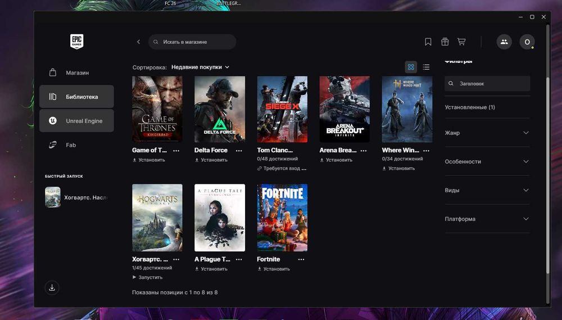This screenshot has height=320, width=562.
Task: Expand the Жанр filter
Action: pos(487,133)
